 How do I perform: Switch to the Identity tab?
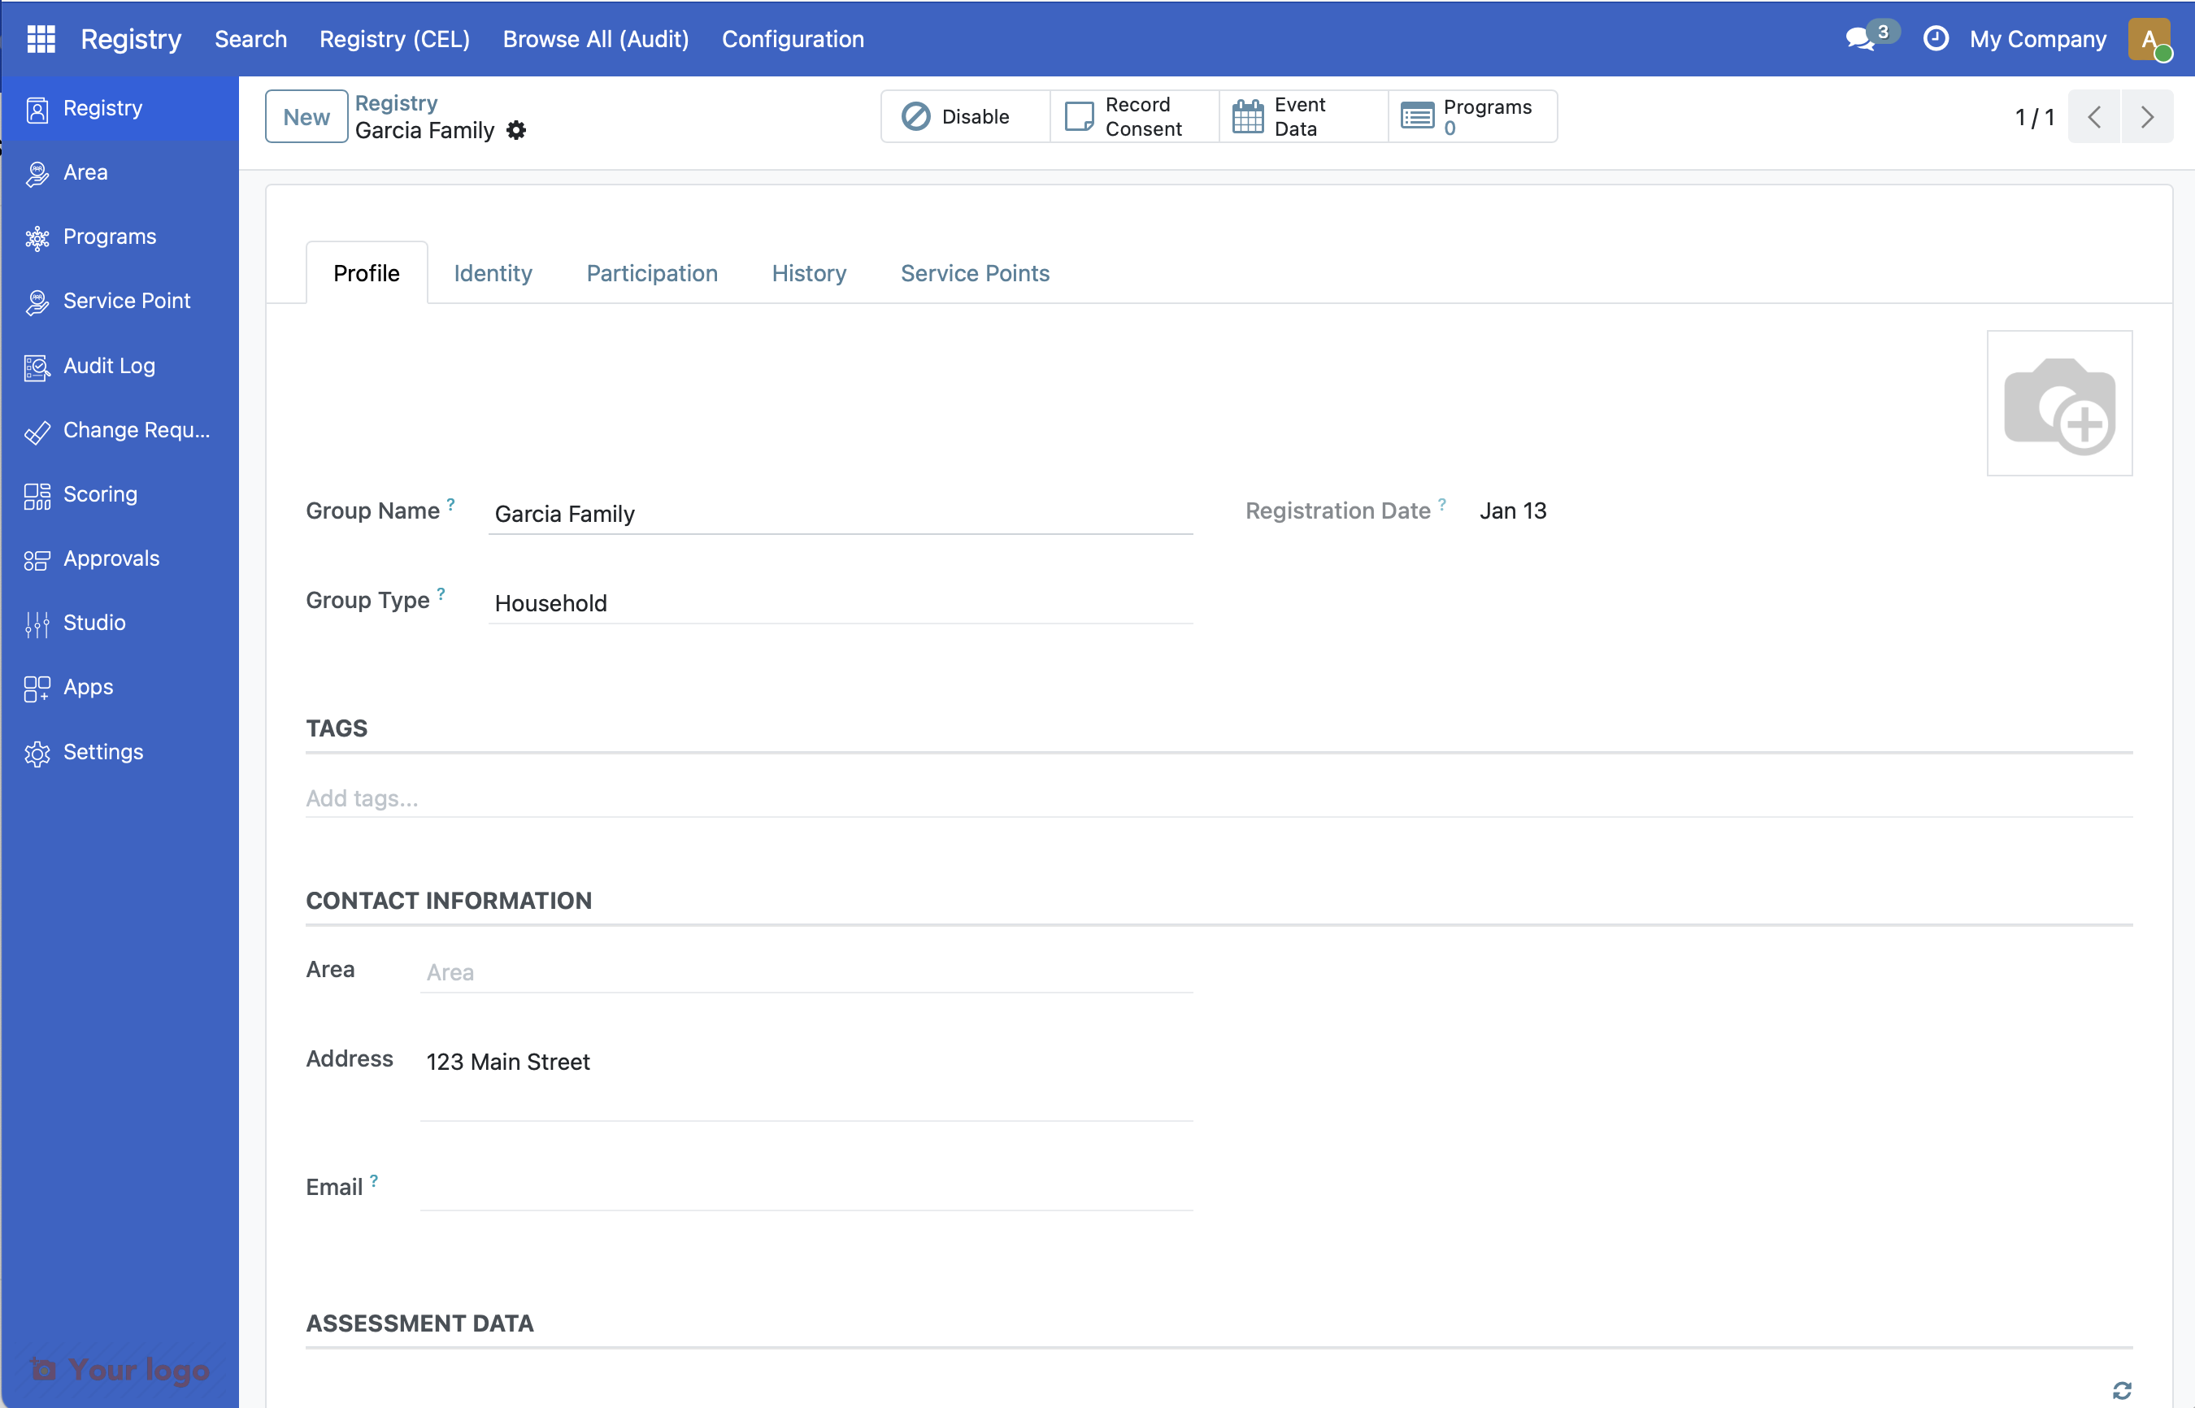point(493,272)
